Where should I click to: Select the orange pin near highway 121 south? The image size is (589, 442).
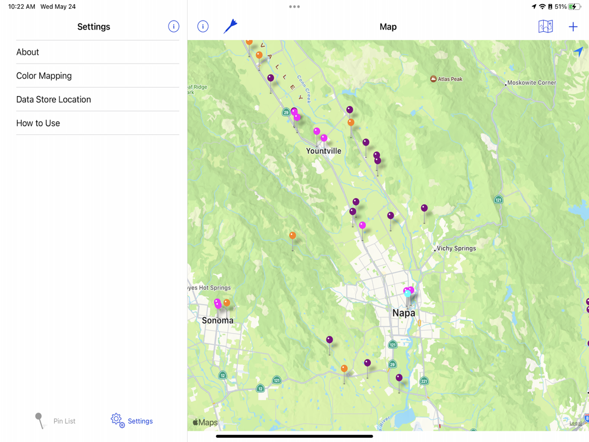(344, 368)
